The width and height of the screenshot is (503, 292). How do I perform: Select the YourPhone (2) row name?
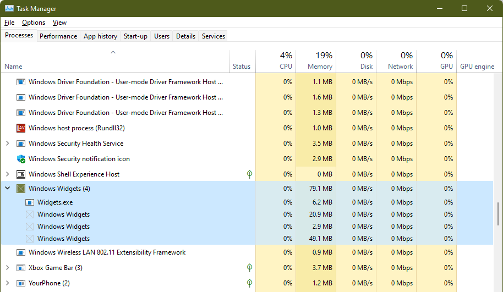(x=49, y=283)
